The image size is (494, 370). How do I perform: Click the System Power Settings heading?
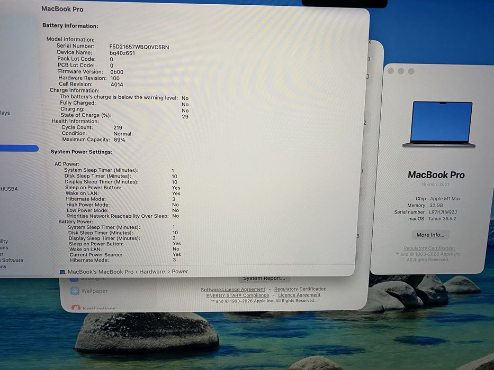click(x=82, y=152)
